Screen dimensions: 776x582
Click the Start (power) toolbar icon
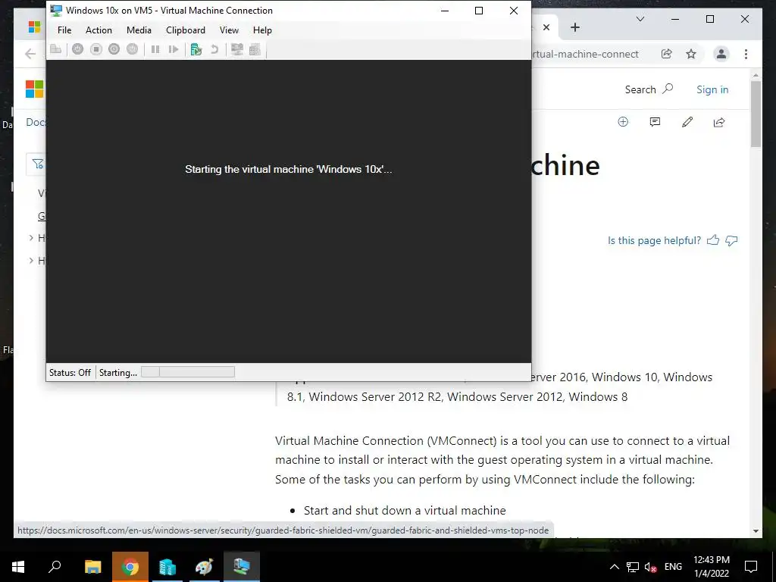[x=78, y=49]
